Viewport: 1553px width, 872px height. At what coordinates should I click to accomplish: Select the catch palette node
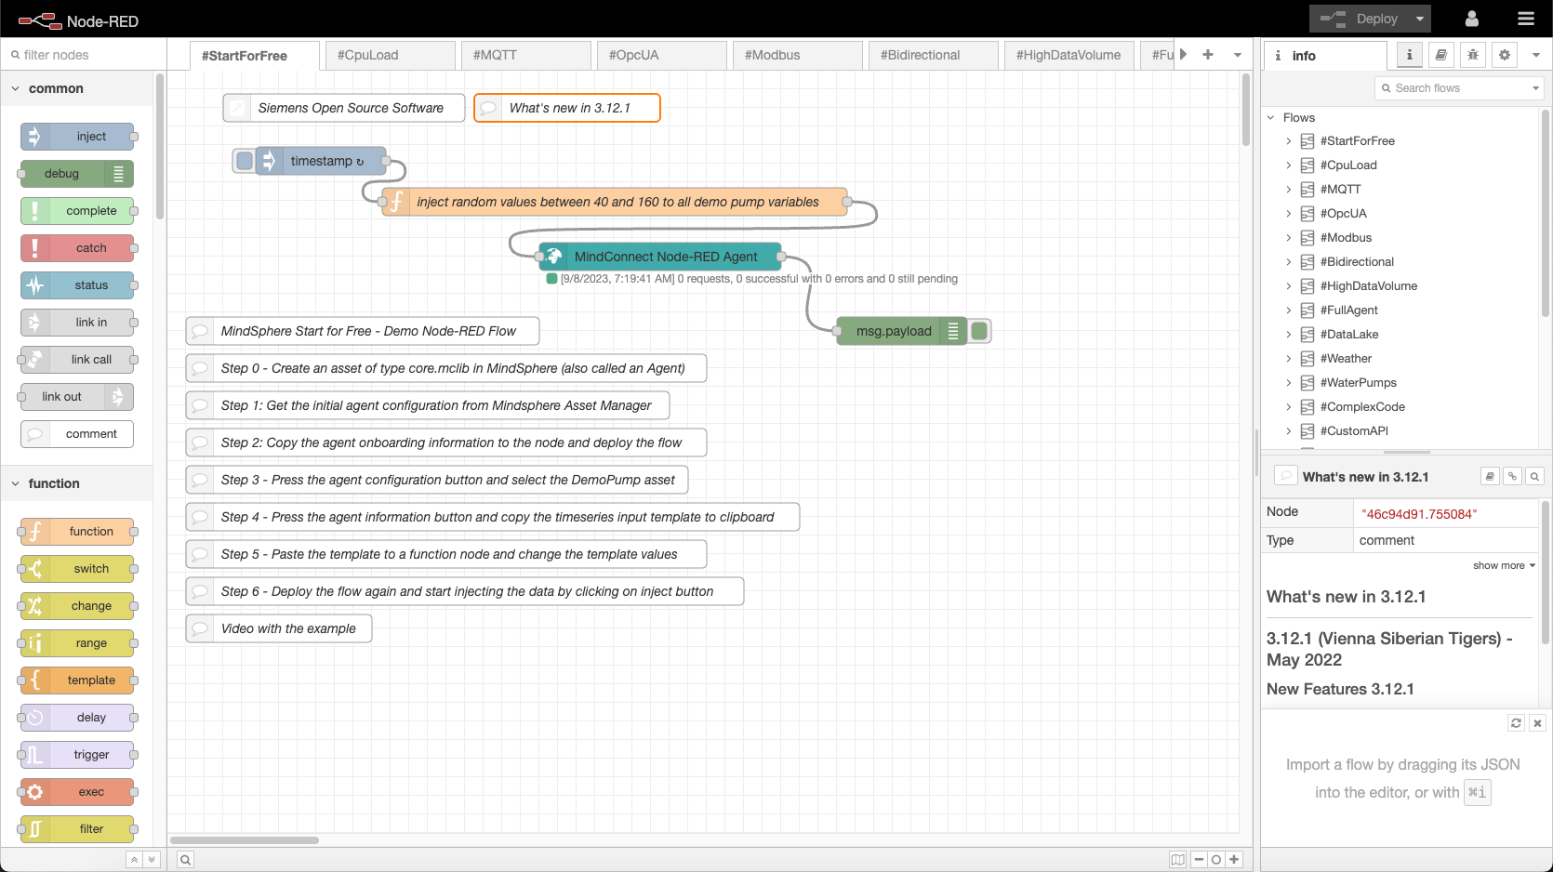[x=77, y=248]
